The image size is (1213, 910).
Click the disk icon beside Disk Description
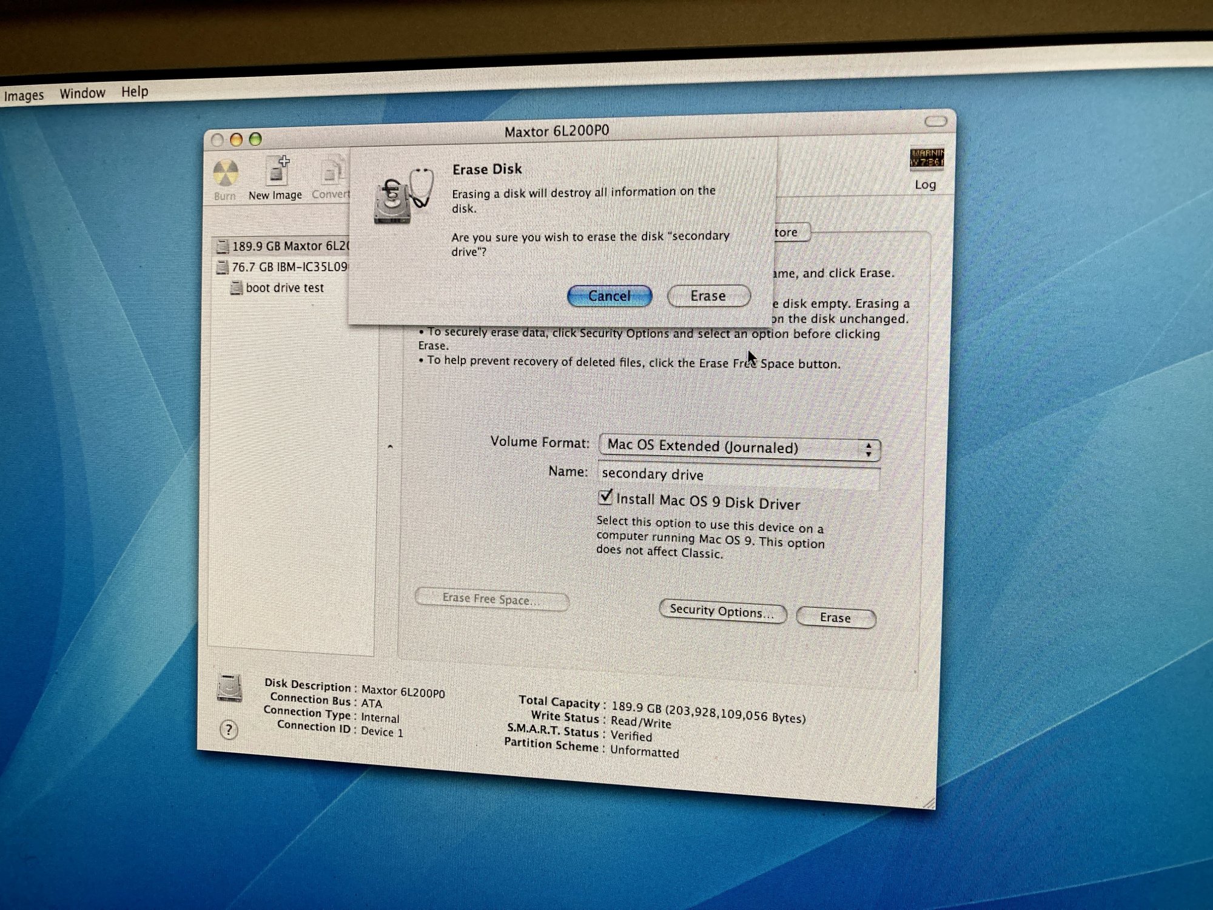(x=230, y=689)
